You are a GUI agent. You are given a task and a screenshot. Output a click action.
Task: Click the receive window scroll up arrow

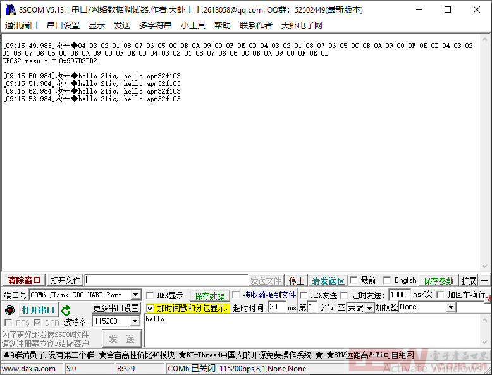pyautogui.click(x=485, y=40)
